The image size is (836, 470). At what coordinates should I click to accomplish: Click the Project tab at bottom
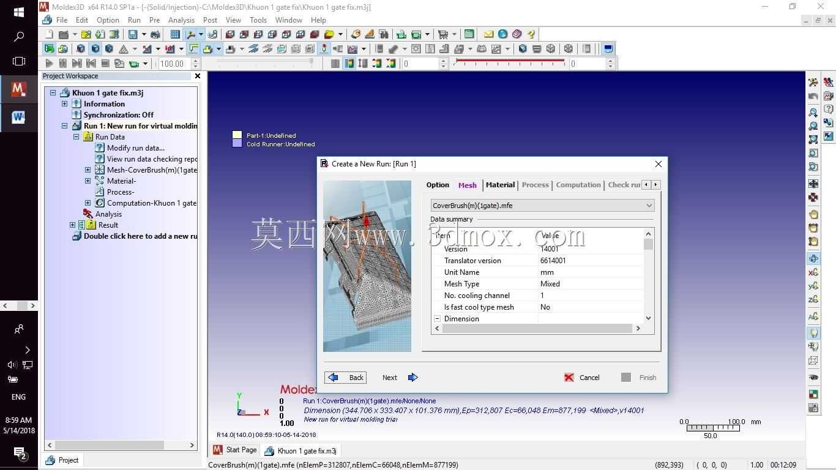[62, 460]
